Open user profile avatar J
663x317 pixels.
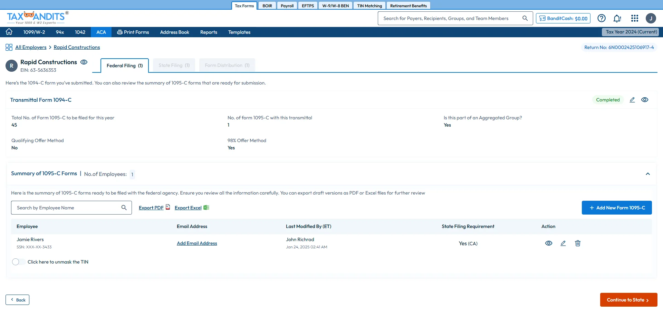(651, 18)
